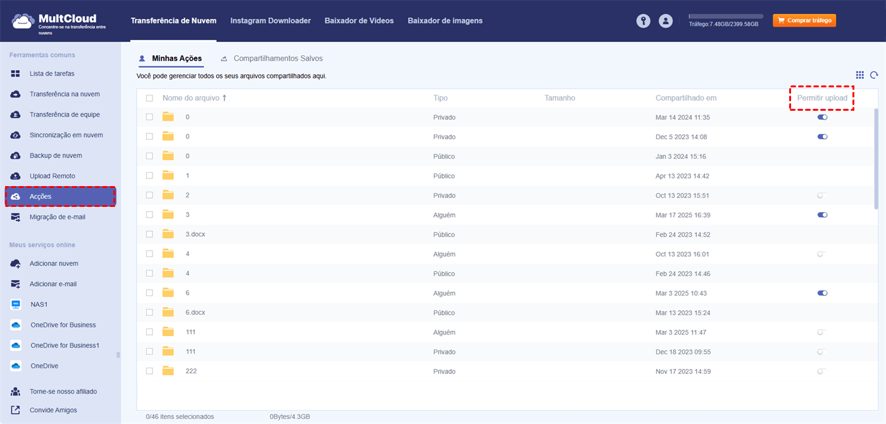Open the user account avatar icon
Screen dimensions: 886x424
665,21
